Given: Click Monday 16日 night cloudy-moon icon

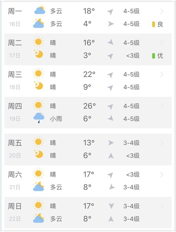Looking at the screenshot, I should pos(39,23).
